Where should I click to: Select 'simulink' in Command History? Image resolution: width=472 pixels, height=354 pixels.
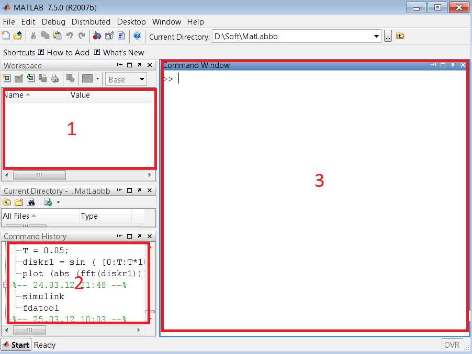(43, 297)
